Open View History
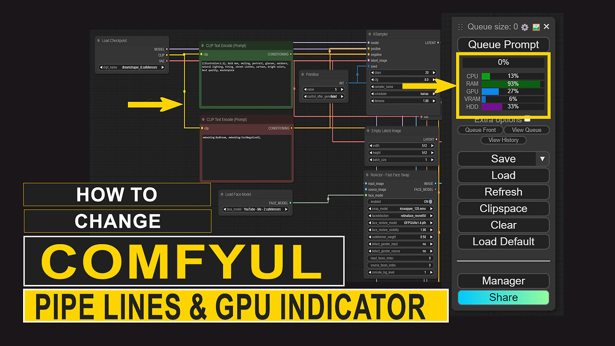Screen dimensions: 615x346 (504, 140)
